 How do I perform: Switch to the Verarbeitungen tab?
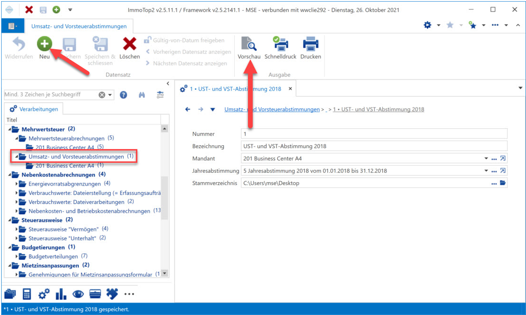pos(34,109)
